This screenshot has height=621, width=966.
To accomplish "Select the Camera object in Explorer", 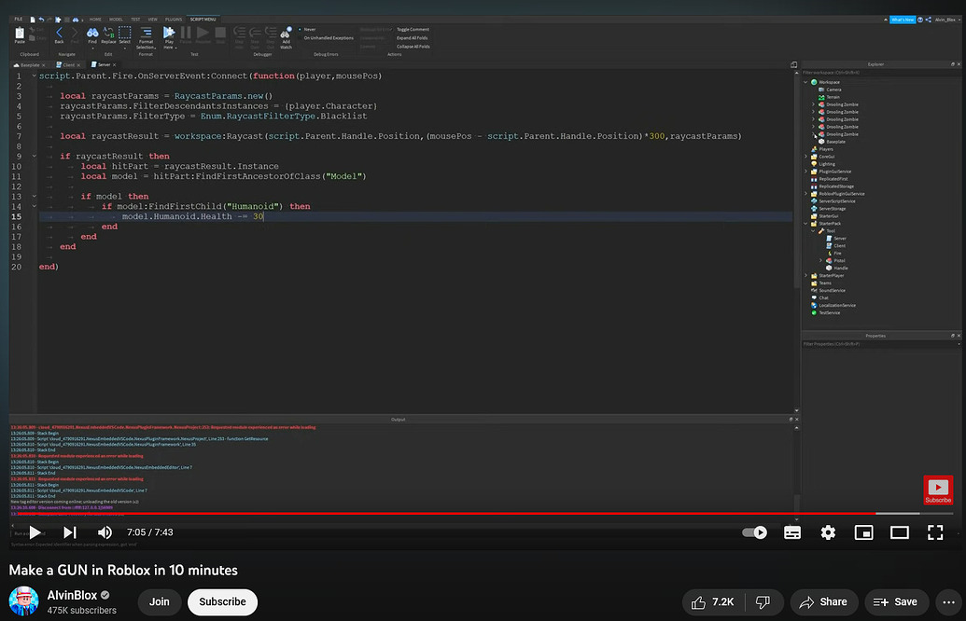I will (829, 90).
